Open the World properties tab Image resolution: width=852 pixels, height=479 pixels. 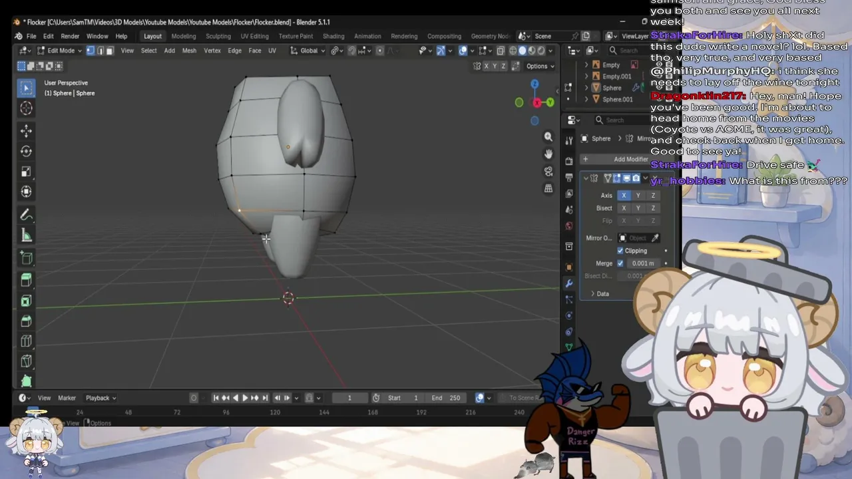tap(568, 226)
